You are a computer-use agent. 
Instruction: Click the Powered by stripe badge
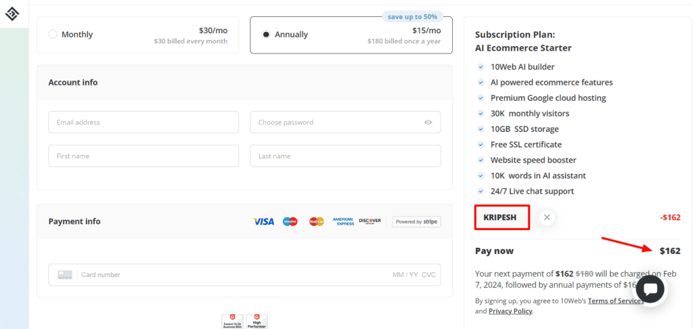tap(416, 221)
